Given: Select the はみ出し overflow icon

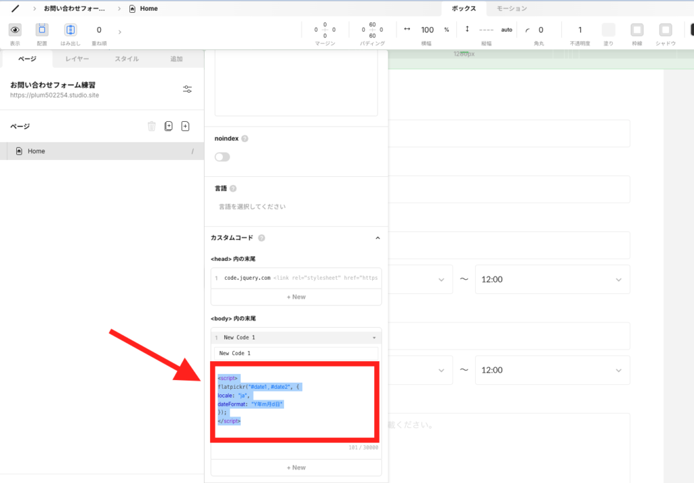Looking at the screenshot, I should point(70,30).
